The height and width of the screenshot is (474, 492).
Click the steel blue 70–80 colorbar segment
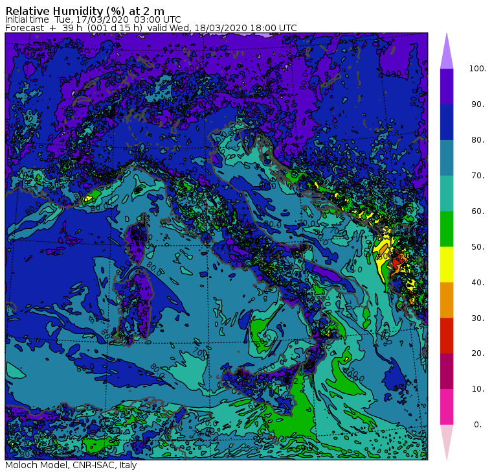pos(447,158)
